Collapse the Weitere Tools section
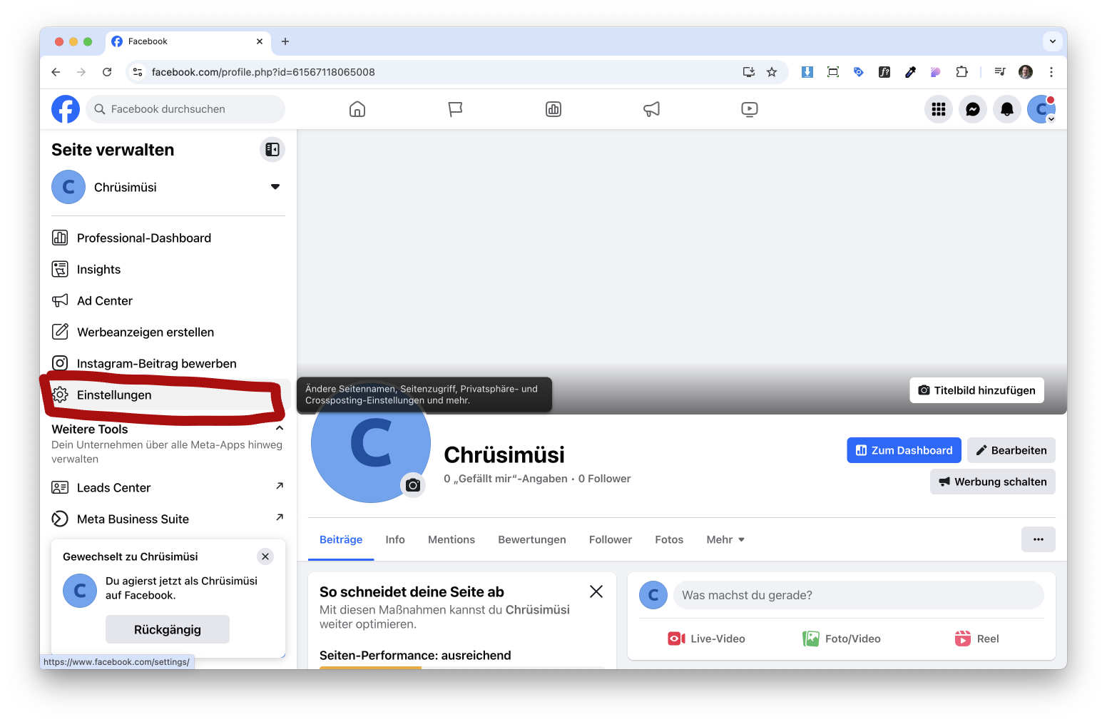The image size is (1107, 722). click(279, 429)
